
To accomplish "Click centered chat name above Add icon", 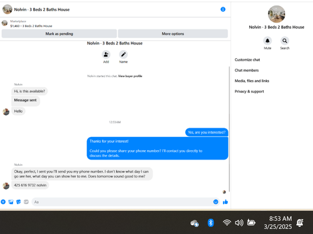I will [x=115, y=43].
